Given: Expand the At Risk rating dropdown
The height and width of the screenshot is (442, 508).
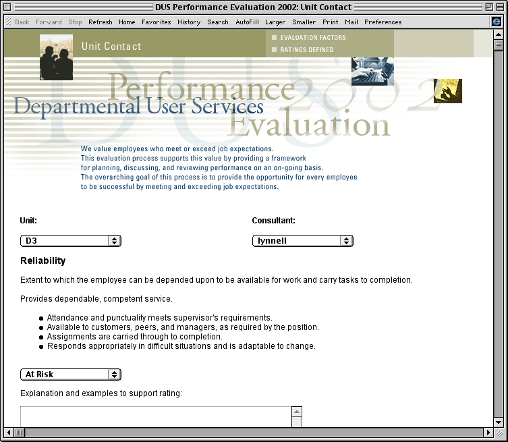Looking at the screenshot, I should pyautogui.click(x=71, y=375).
